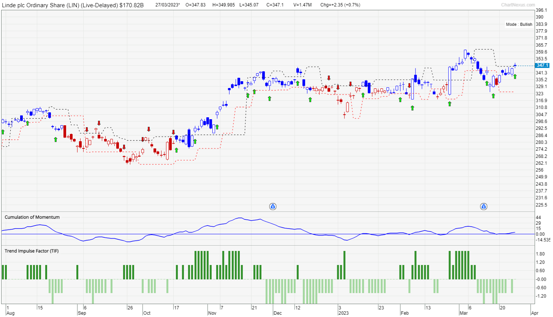Click the V=1.47M volume value
553x317 pixels.
[303, 5]
